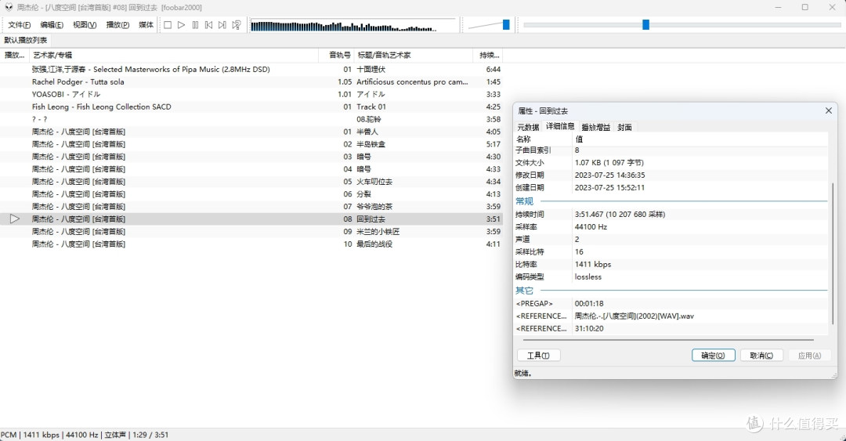Skip to next track with toolbar icon

click(222, 25)
